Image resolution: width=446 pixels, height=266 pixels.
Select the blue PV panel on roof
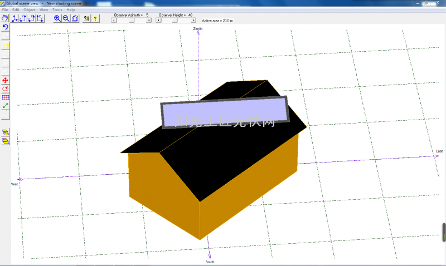pyautogui.click(x=224, y=112)
